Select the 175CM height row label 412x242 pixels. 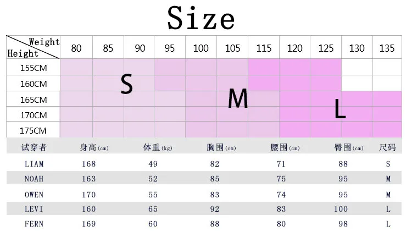click(34, 130)
